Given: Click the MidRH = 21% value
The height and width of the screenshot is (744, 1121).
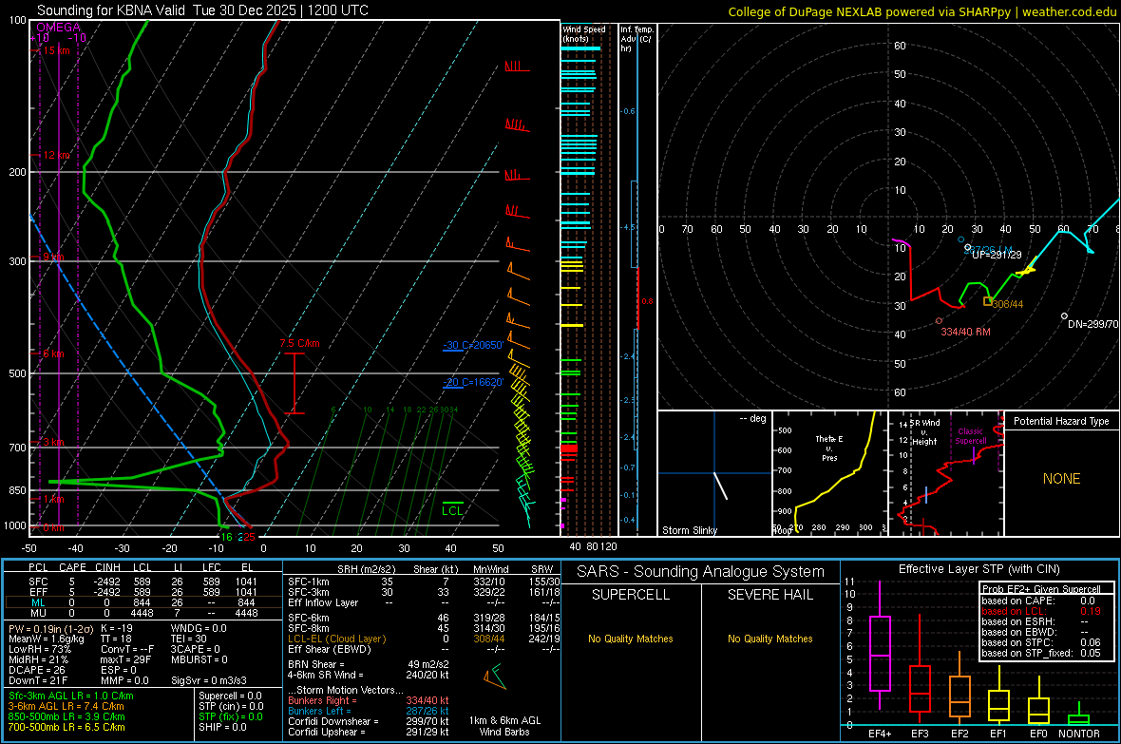Looking at the screenshot, I should click(39, 659).
